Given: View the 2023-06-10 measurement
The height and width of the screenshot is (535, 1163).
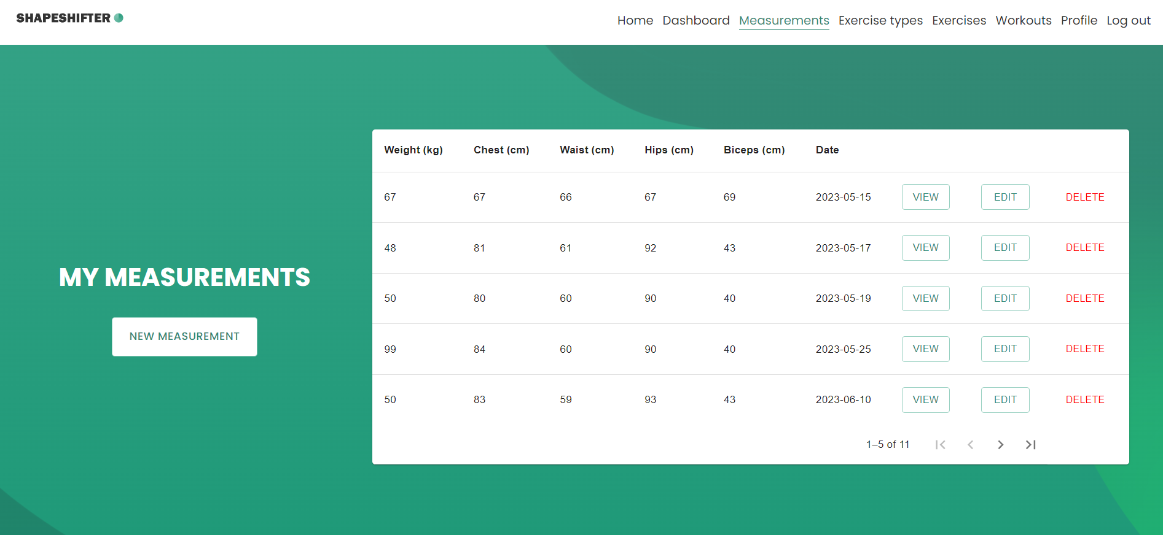Looking at the screenshot, I should click(x=925, y=399).
